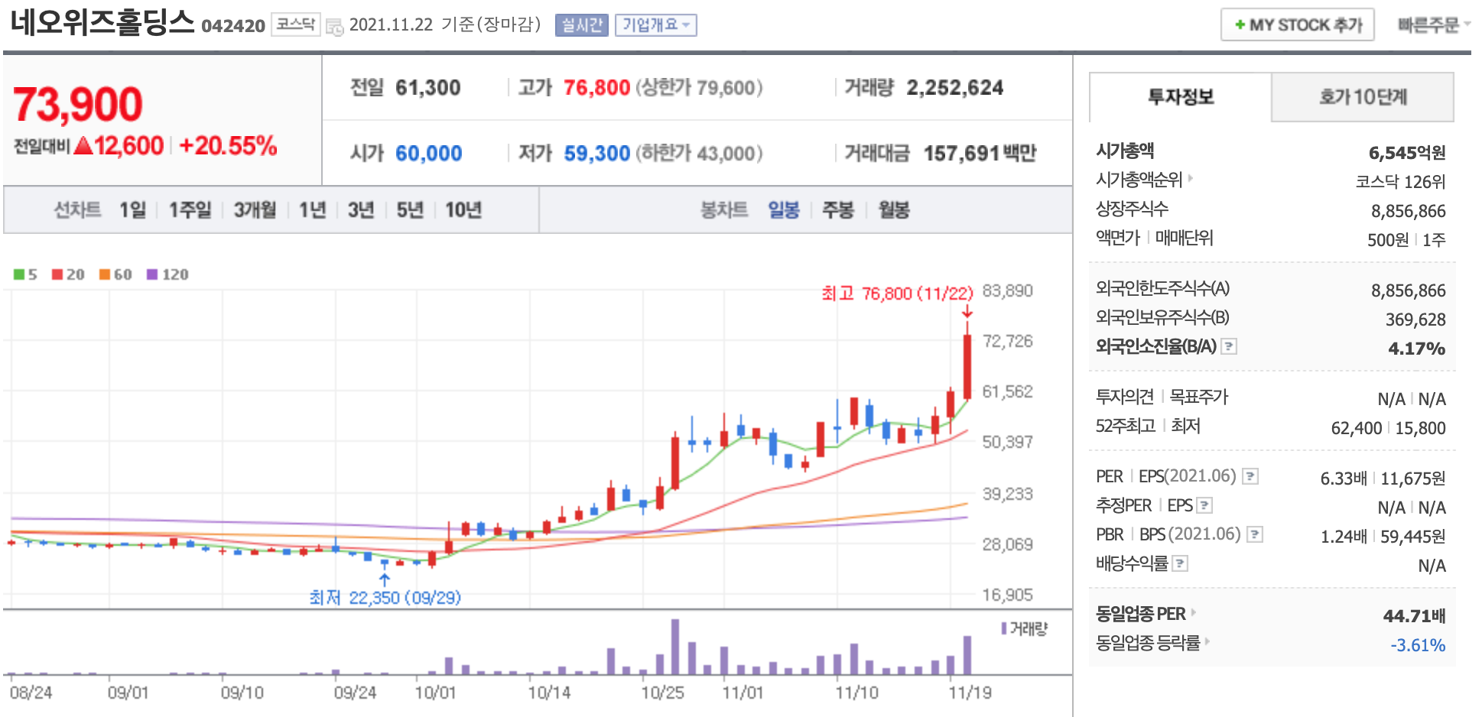Screen dimensions: 1482x717
Task: Select the 3개월 line chart period
Action: click(255, 209)
